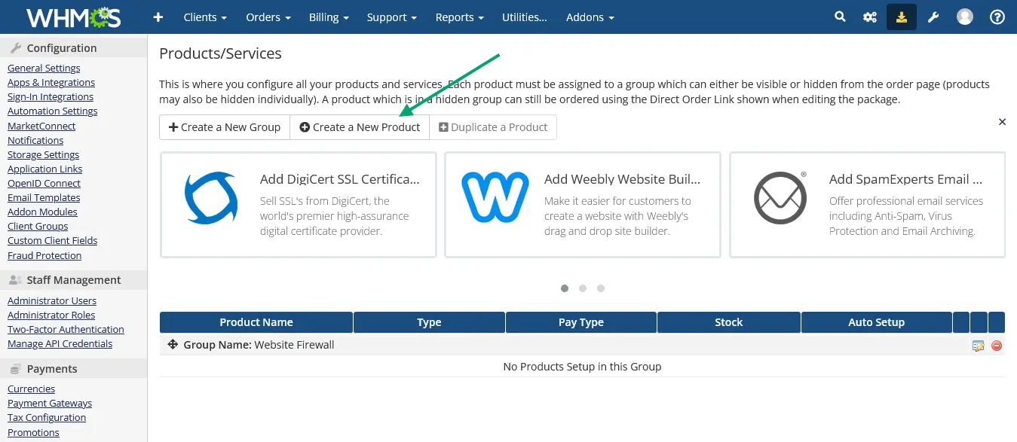Go to MarketConnect
This screenshot has height=442, width=1017.
[41, 126]
